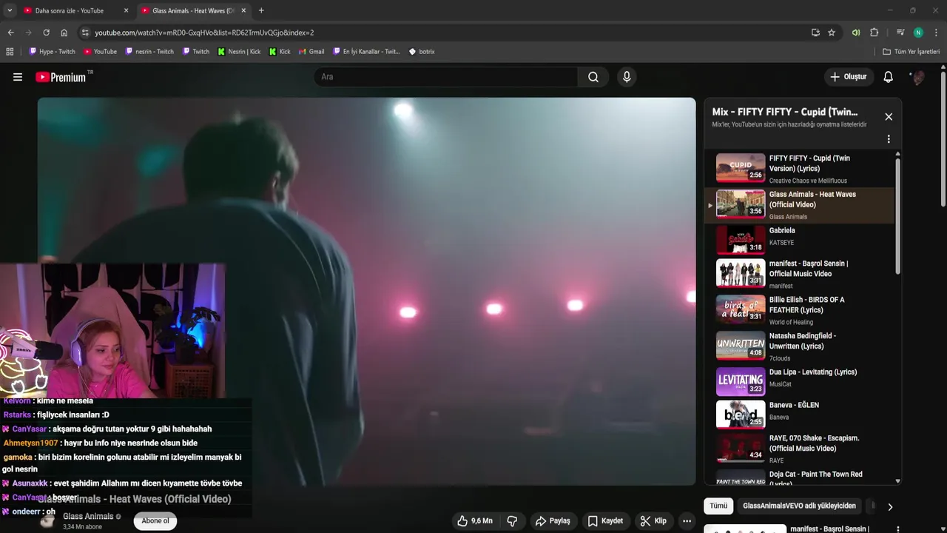The image size is (947, 533).
Task: Open the browser home page
Action: 64,33
